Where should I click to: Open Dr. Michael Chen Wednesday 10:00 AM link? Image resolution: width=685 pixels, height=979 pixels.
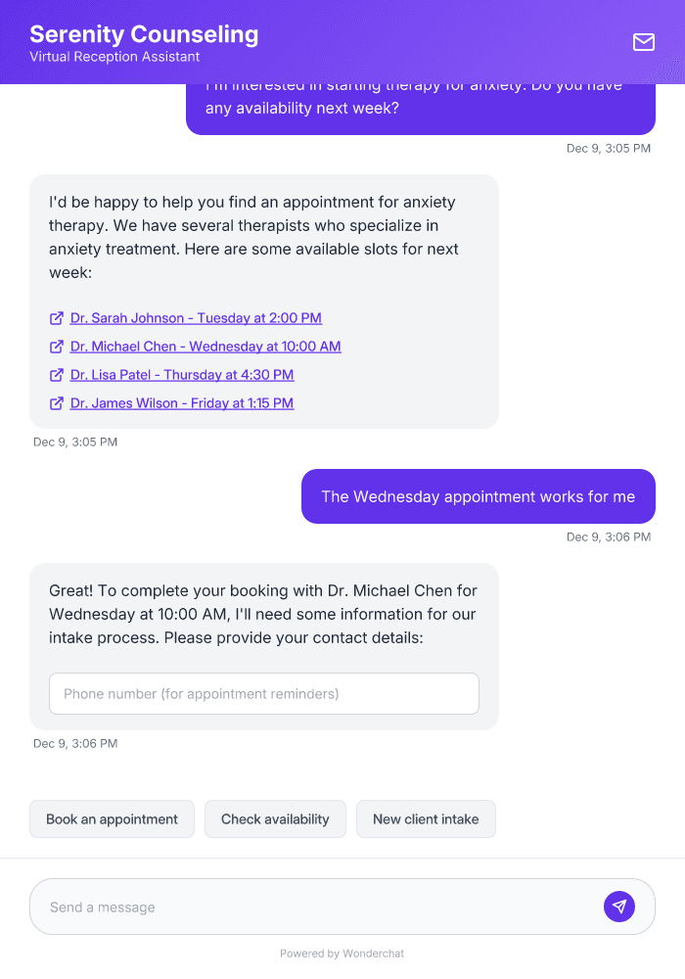pos(205,347)
